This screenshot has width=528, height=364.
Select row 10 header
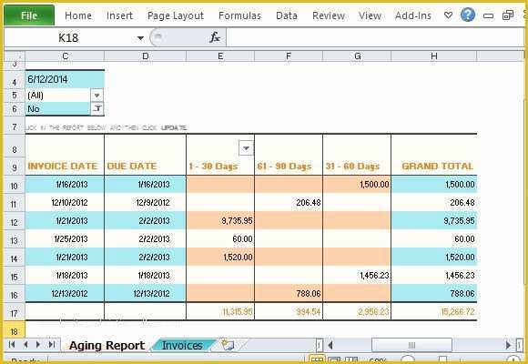(15, 185)
